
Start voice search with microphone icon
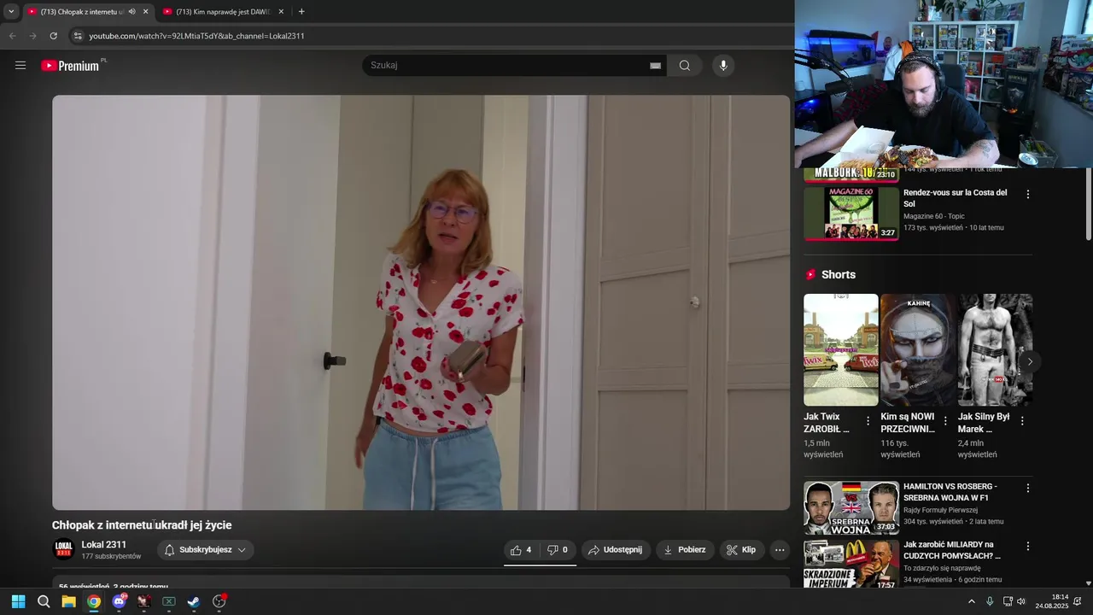point(723,66)
